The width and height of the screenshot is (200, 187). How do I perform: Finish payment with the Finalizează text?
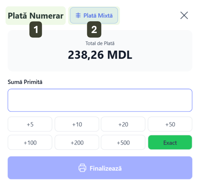pos(106,168)
